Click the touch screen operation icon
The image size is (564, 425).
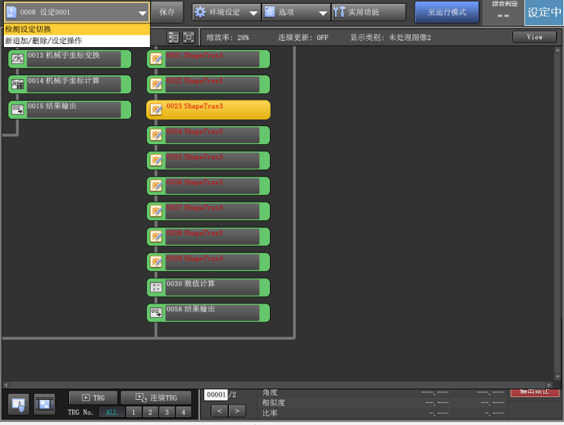click(x=18, y=405)
